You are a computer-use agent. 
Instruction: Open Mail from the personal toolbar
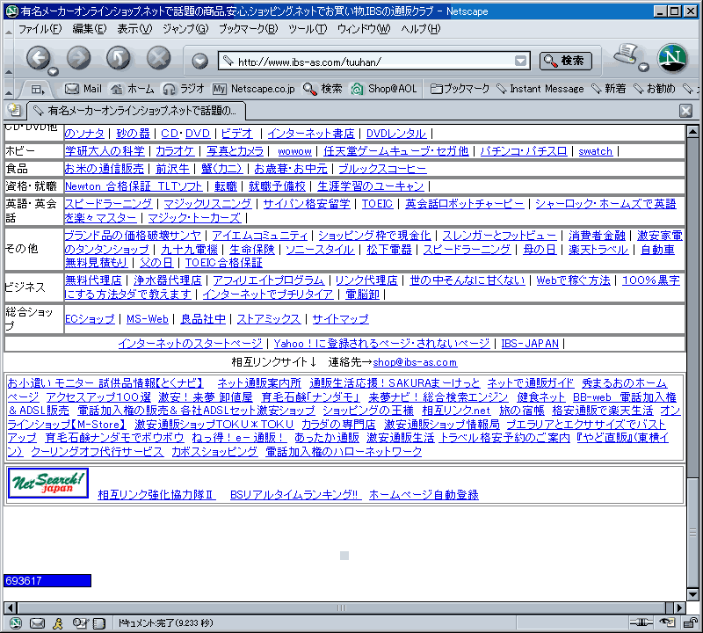pos(83,89)
